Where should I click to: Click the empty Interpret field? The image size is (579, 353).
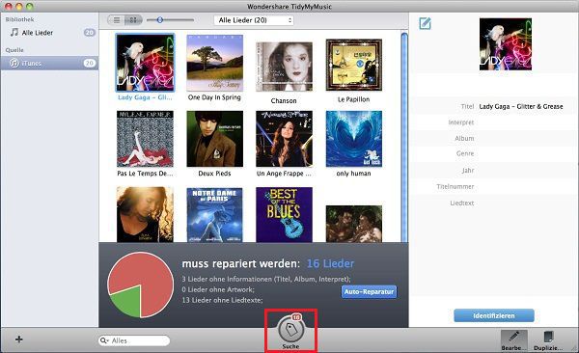point(526,122)
